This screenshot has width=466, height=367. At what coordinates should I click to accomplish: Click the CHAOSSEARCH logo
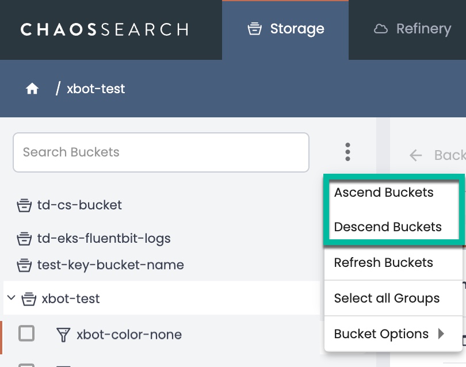pyautogui.click(x=104, y=29)
